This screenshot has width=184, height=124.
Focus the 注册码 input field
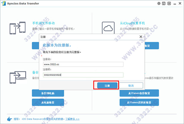click(x=83, y=75)
